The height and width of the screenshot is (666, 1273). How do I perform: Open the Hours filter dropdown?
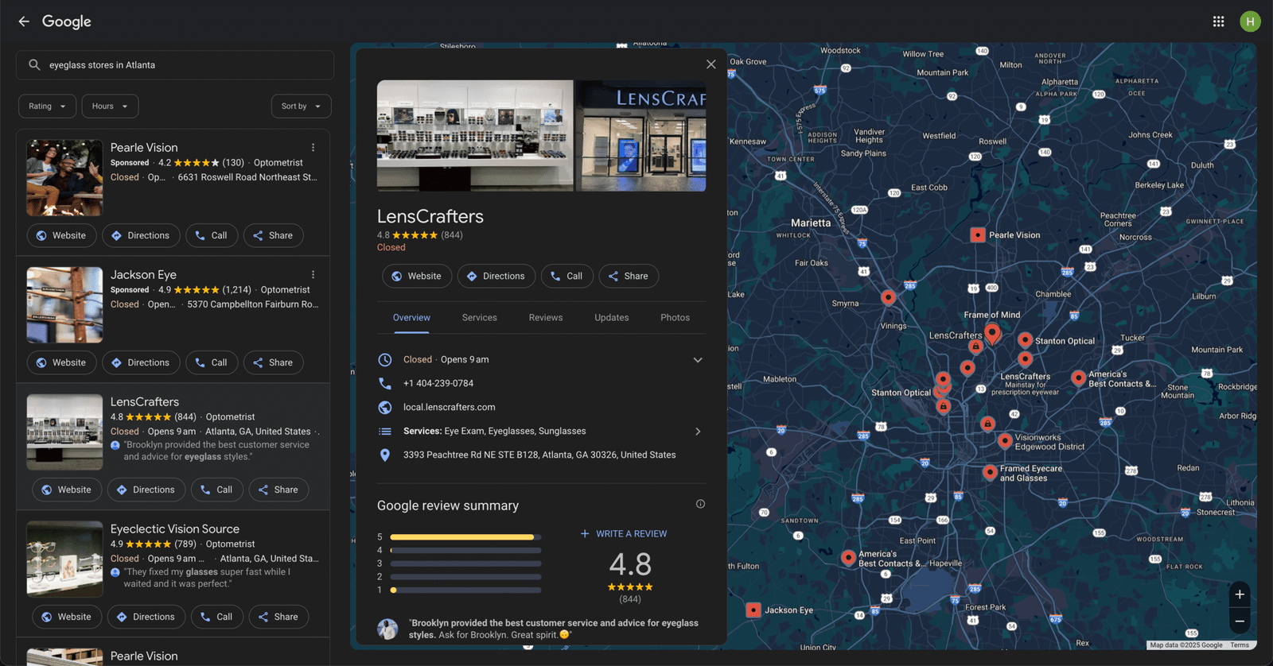pyautogui.click(x=110, y=106)
